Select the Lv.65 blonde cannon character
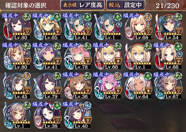Image resolution: width=186 pixels, height=132 pixels. point(47,27)
